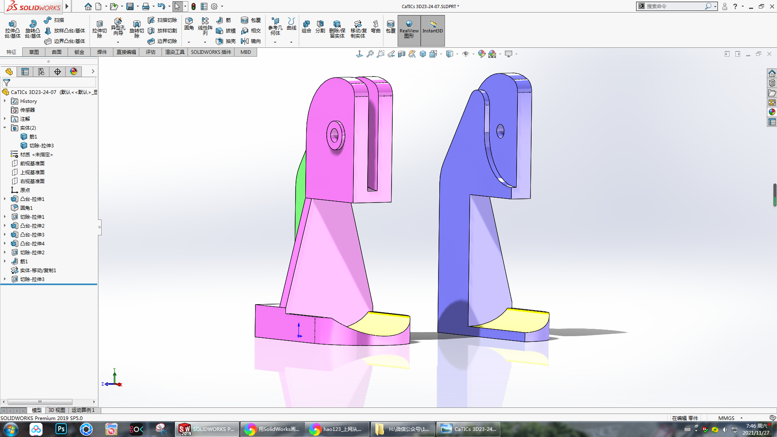The image size is (777, 437).
Task: Click the Split (分割) tool
Action: coord(320,27)
